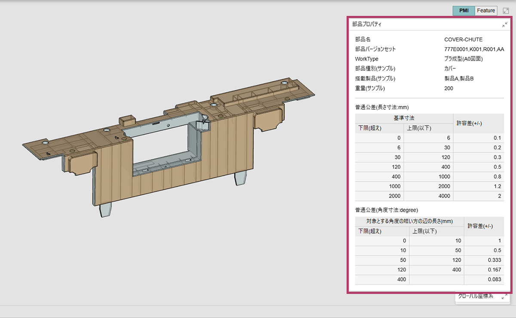The height and width of the screenshot is (318, 516).
Task: Toggle the PMI view mode
Action: (464, 11)
